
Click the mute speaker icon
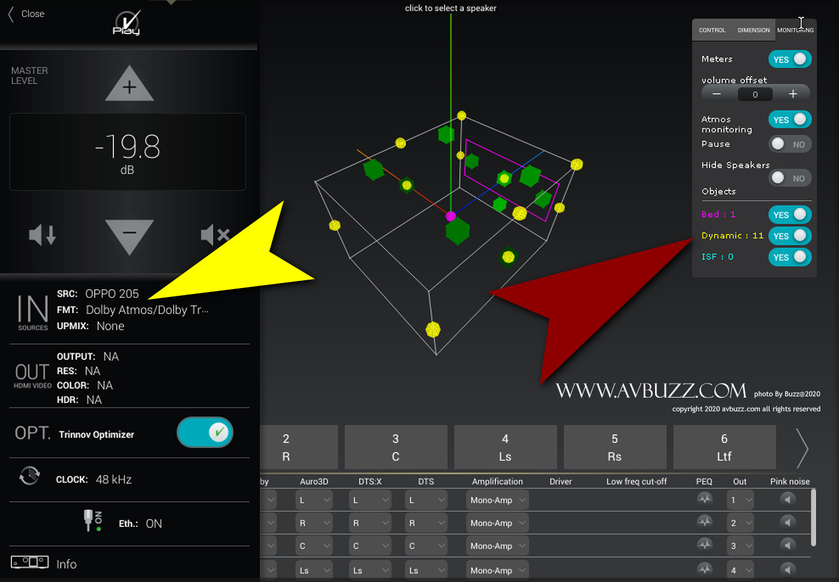(x=215, y=235)
